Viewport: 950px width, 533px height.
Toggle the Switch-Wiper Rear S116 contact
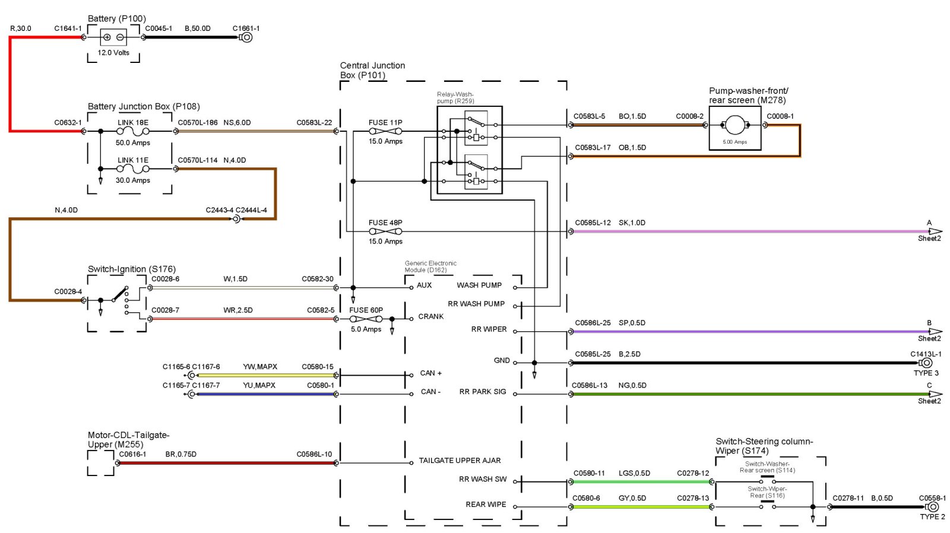767,504
